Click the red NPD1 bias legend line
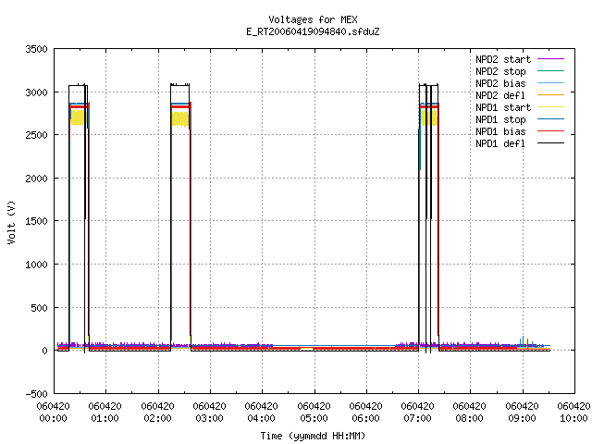 tap(550, 131)
